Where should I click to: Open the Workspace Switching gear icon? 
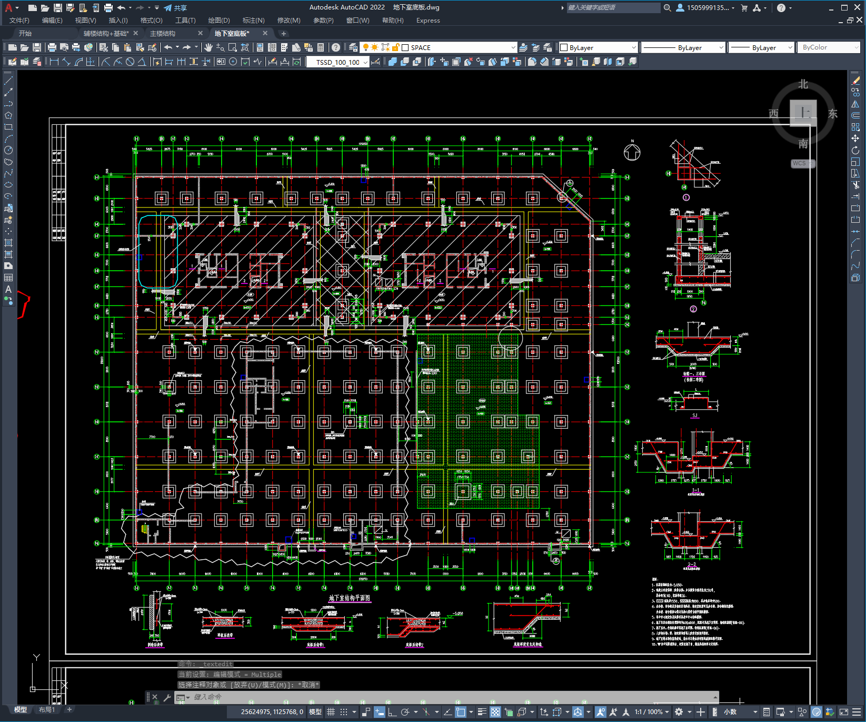point(679,712)
